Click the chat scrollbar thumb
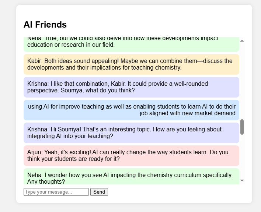261x212 pixels. tap(242, 127)
